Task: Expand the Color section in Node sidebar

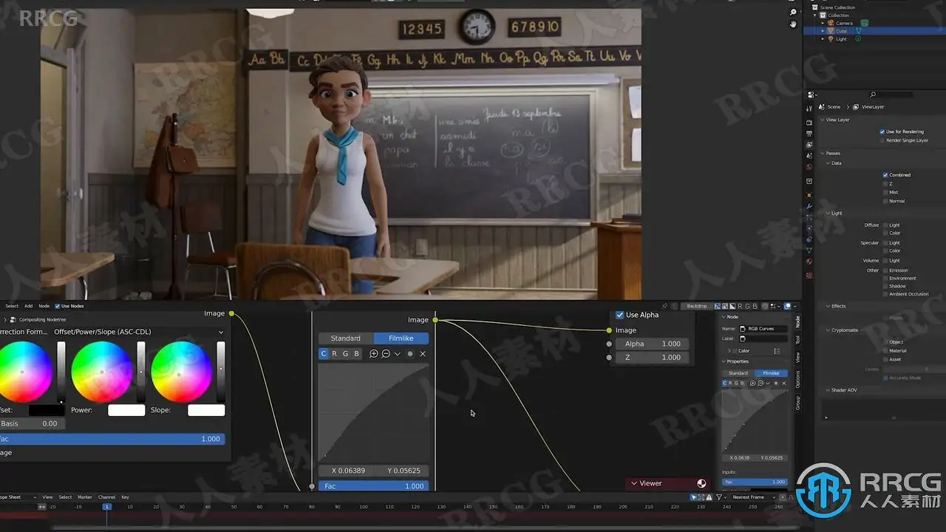Action: (x=729, y=351)
